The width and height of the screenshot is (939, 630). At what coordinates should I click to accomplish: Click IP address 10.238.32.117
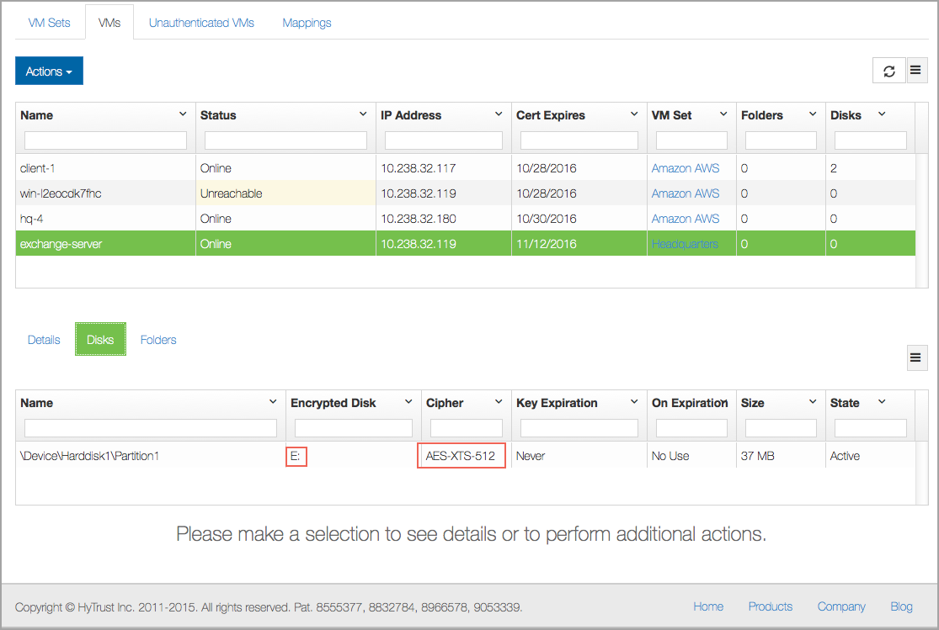pos(418,168)
